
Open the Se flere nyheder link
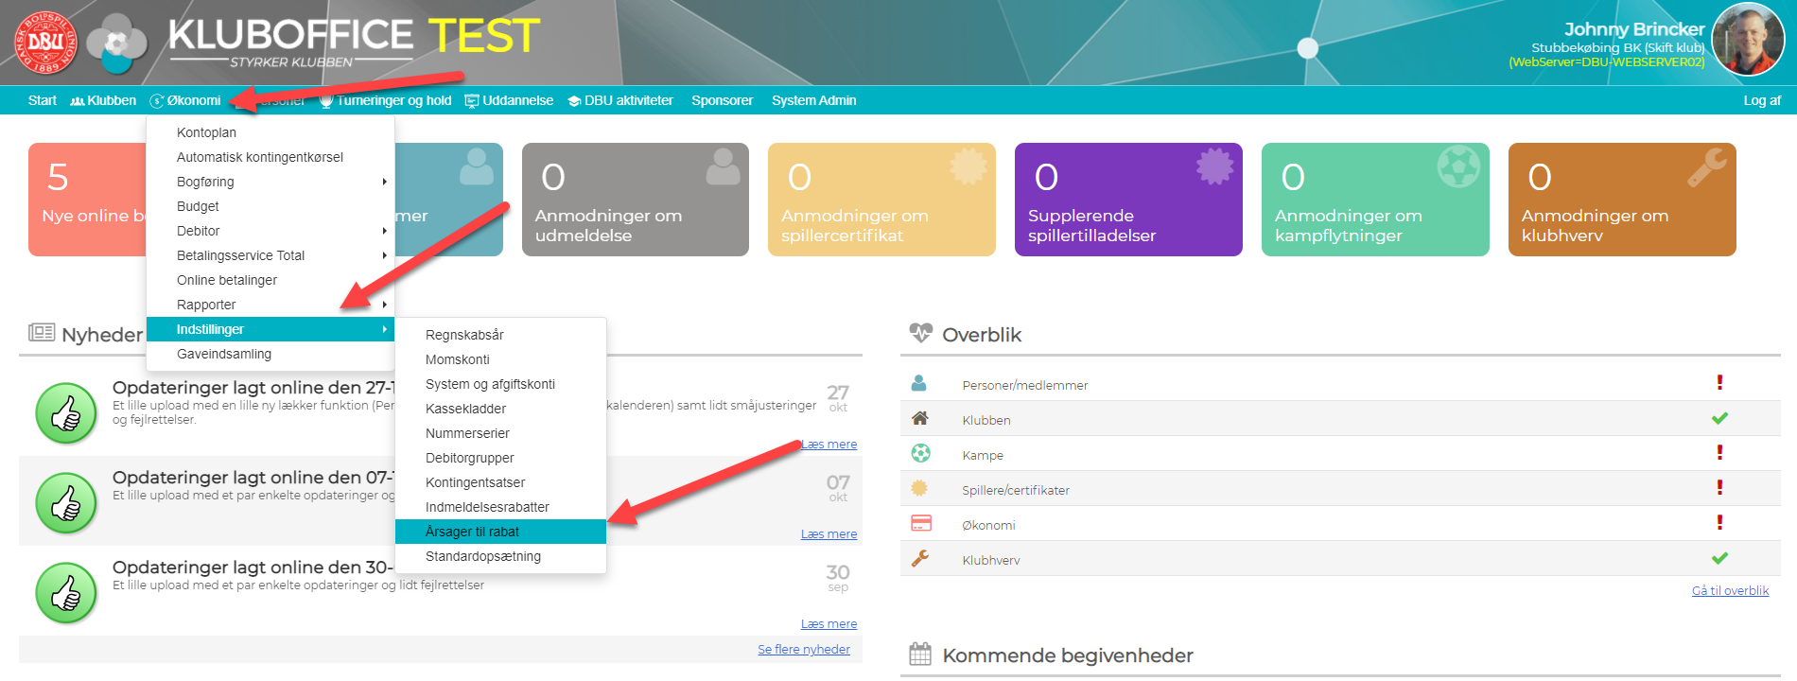click(803, 650)
